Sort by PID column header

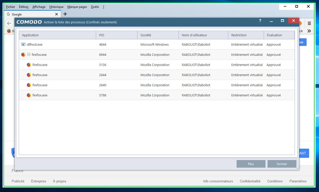click(117, 35)
